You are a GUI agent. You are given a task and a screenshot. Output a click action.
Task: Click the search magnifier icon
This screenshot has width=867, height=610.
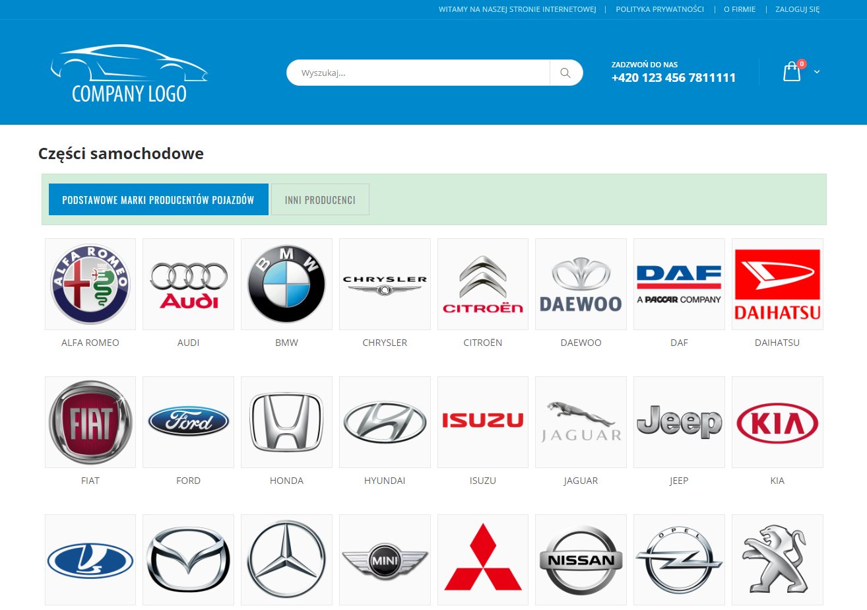[x=565, y=73]
